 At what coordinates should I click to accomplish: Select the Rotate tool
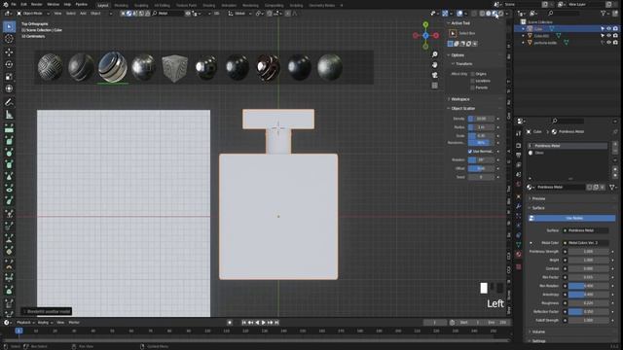click(9, 64)
